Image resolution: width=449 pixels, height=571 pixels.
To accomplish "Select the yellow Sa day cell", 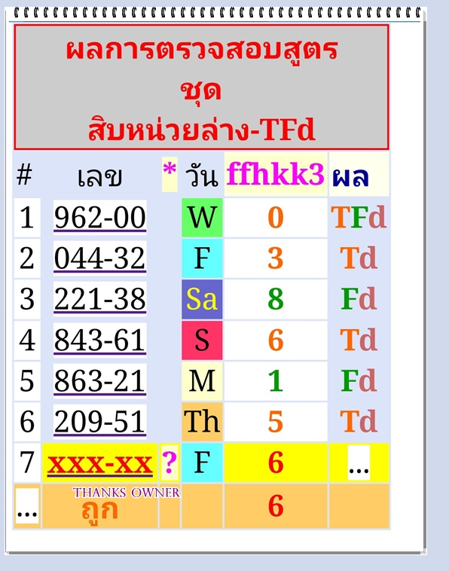I will pos(202,299).
